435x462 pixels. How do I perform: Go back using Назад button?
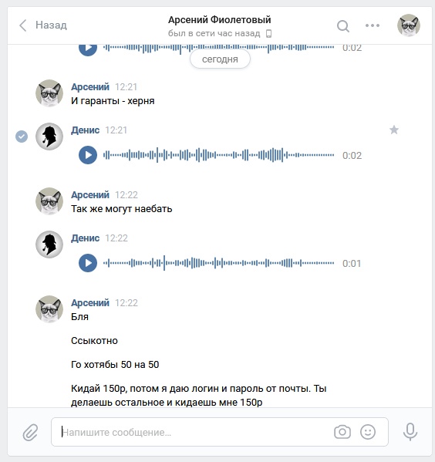pyautogui.click(x=43, y=25)
